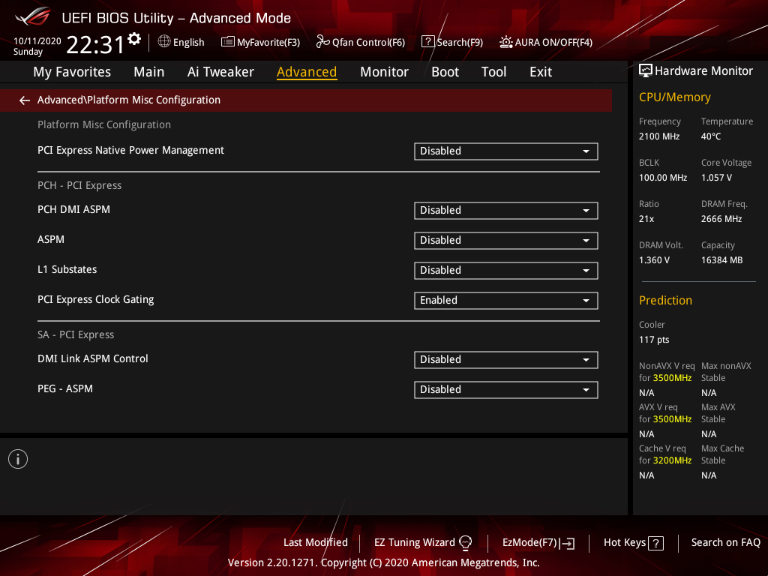
Task: Click the EZ Tuning Wizard bulb icon
Action: point(465,543)
